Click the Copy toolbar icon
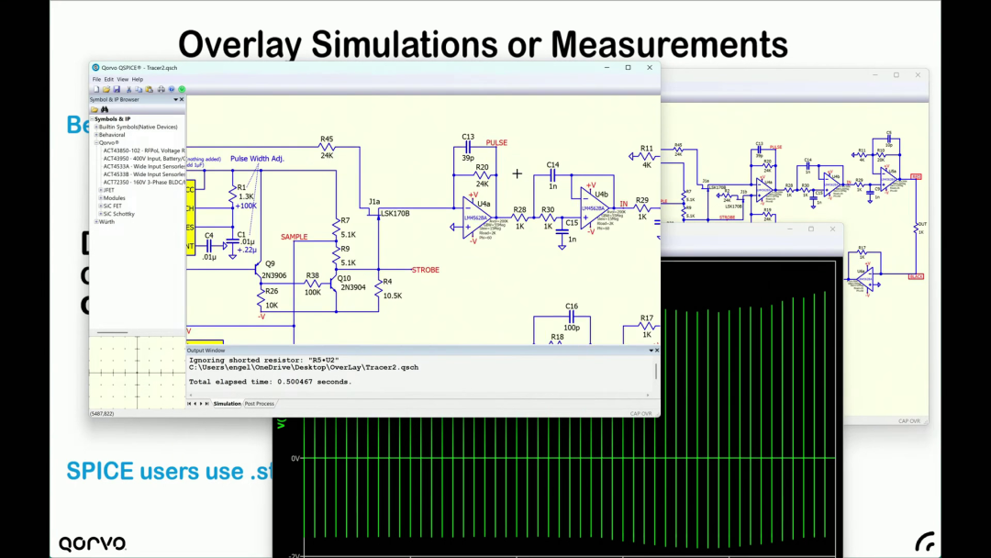 139,89
